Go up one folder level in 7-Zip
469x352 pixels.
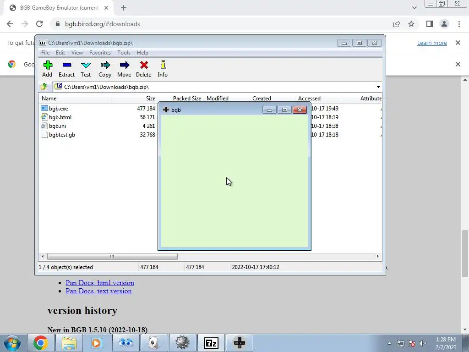(x=44, y=87)
